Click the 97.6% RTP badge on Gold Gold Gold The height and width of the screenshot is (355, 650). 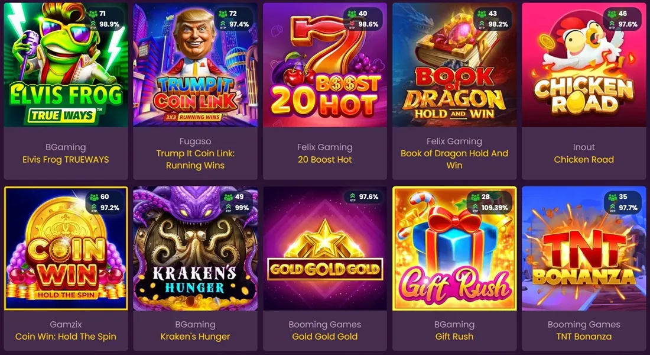coord(364,197)
